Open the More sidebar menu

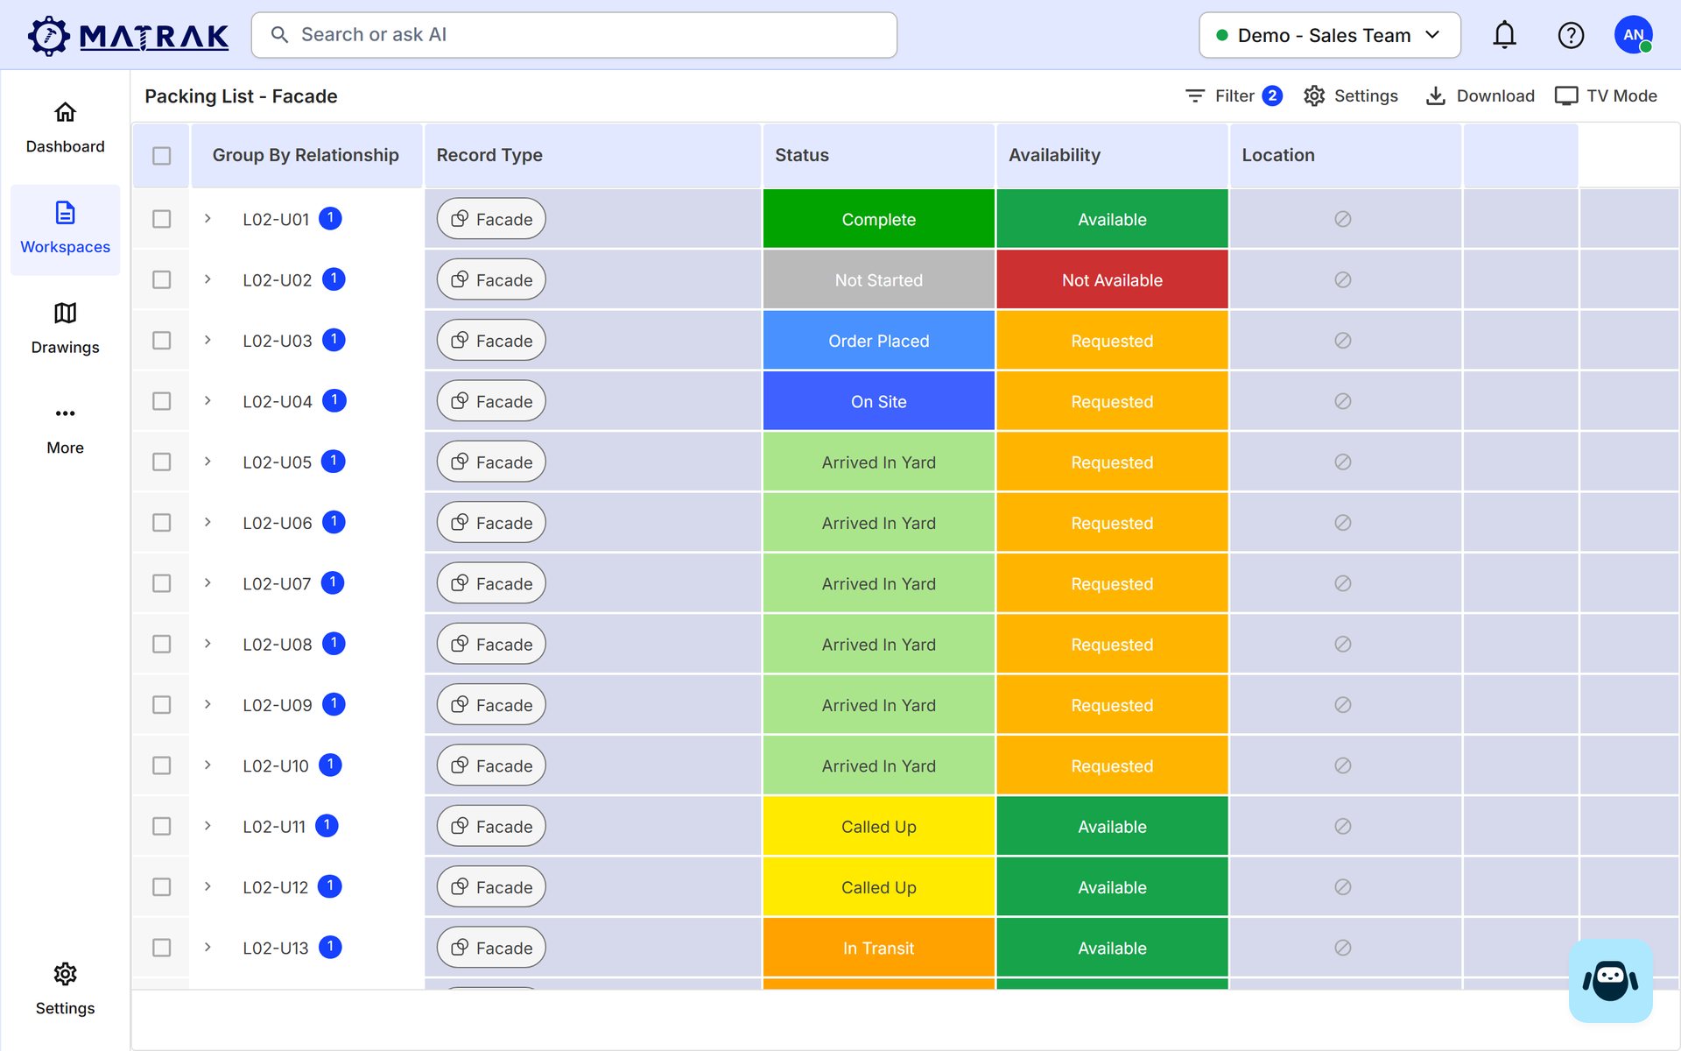(x=65, y=429)
